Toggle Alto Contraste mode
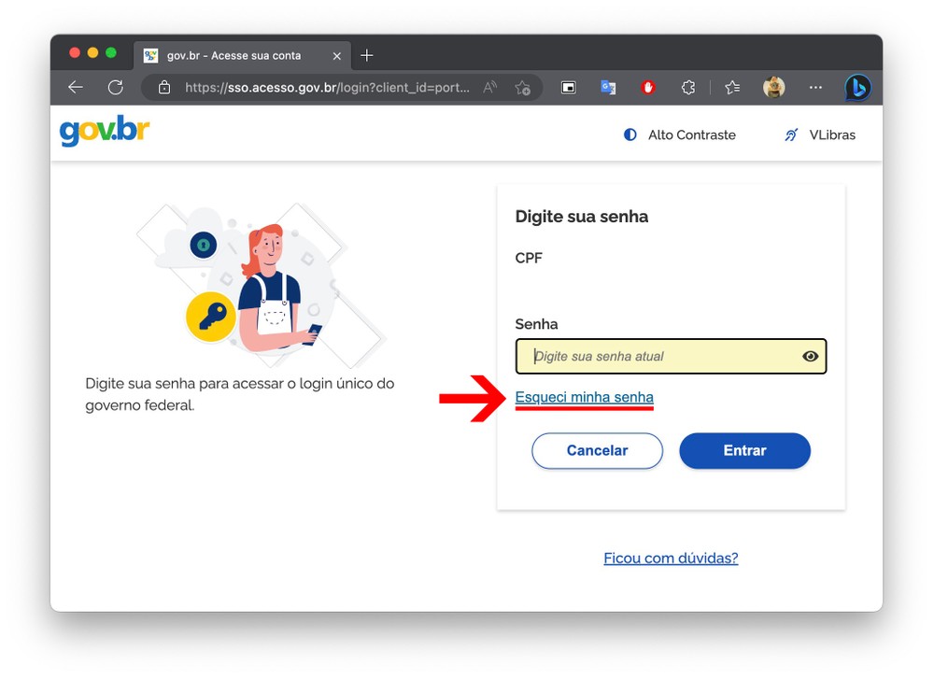 click(679, 134)
